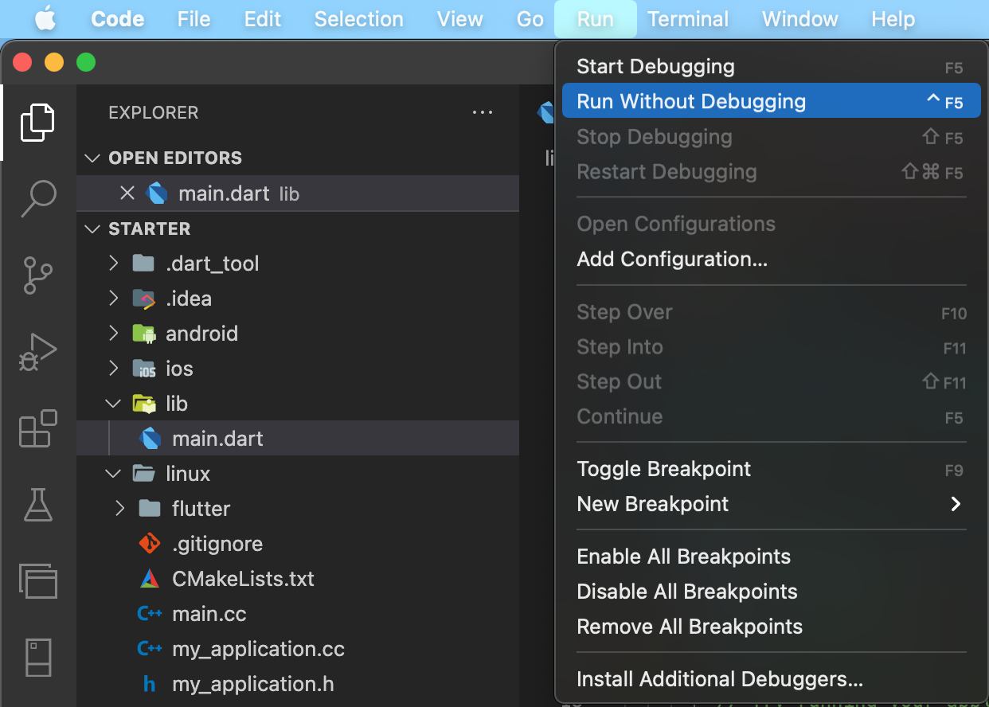The width and height of the screenshot is (989, 707).
Task: Open the Code menu in menu bar
Action: 117,19
